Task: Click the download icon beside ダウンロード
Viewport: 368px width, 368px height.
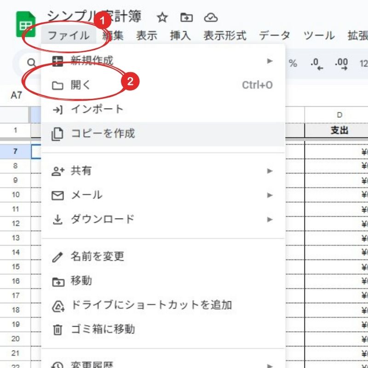Action: [x=57, y=220]
